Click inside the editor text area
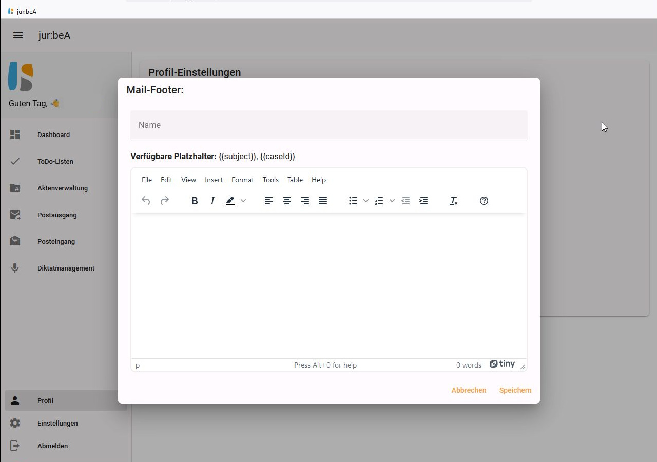The image size is (657, 462). point(329,285)
